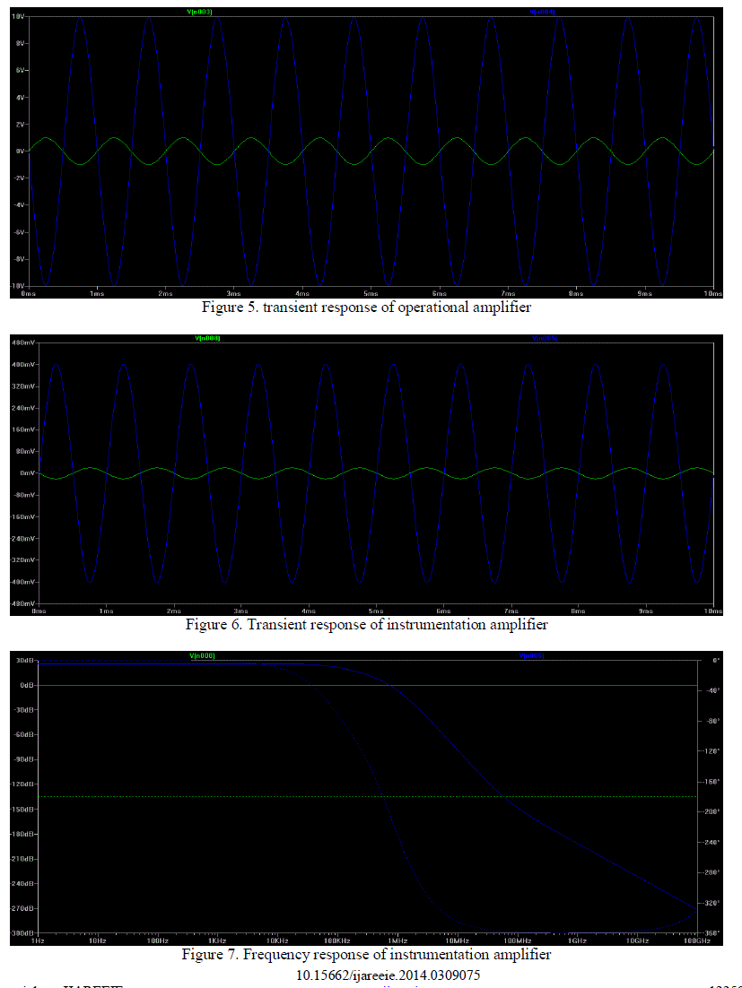Select the blue trace label above the frequency response plot
The width and height of the screenshot is (742, 988).
531,655
